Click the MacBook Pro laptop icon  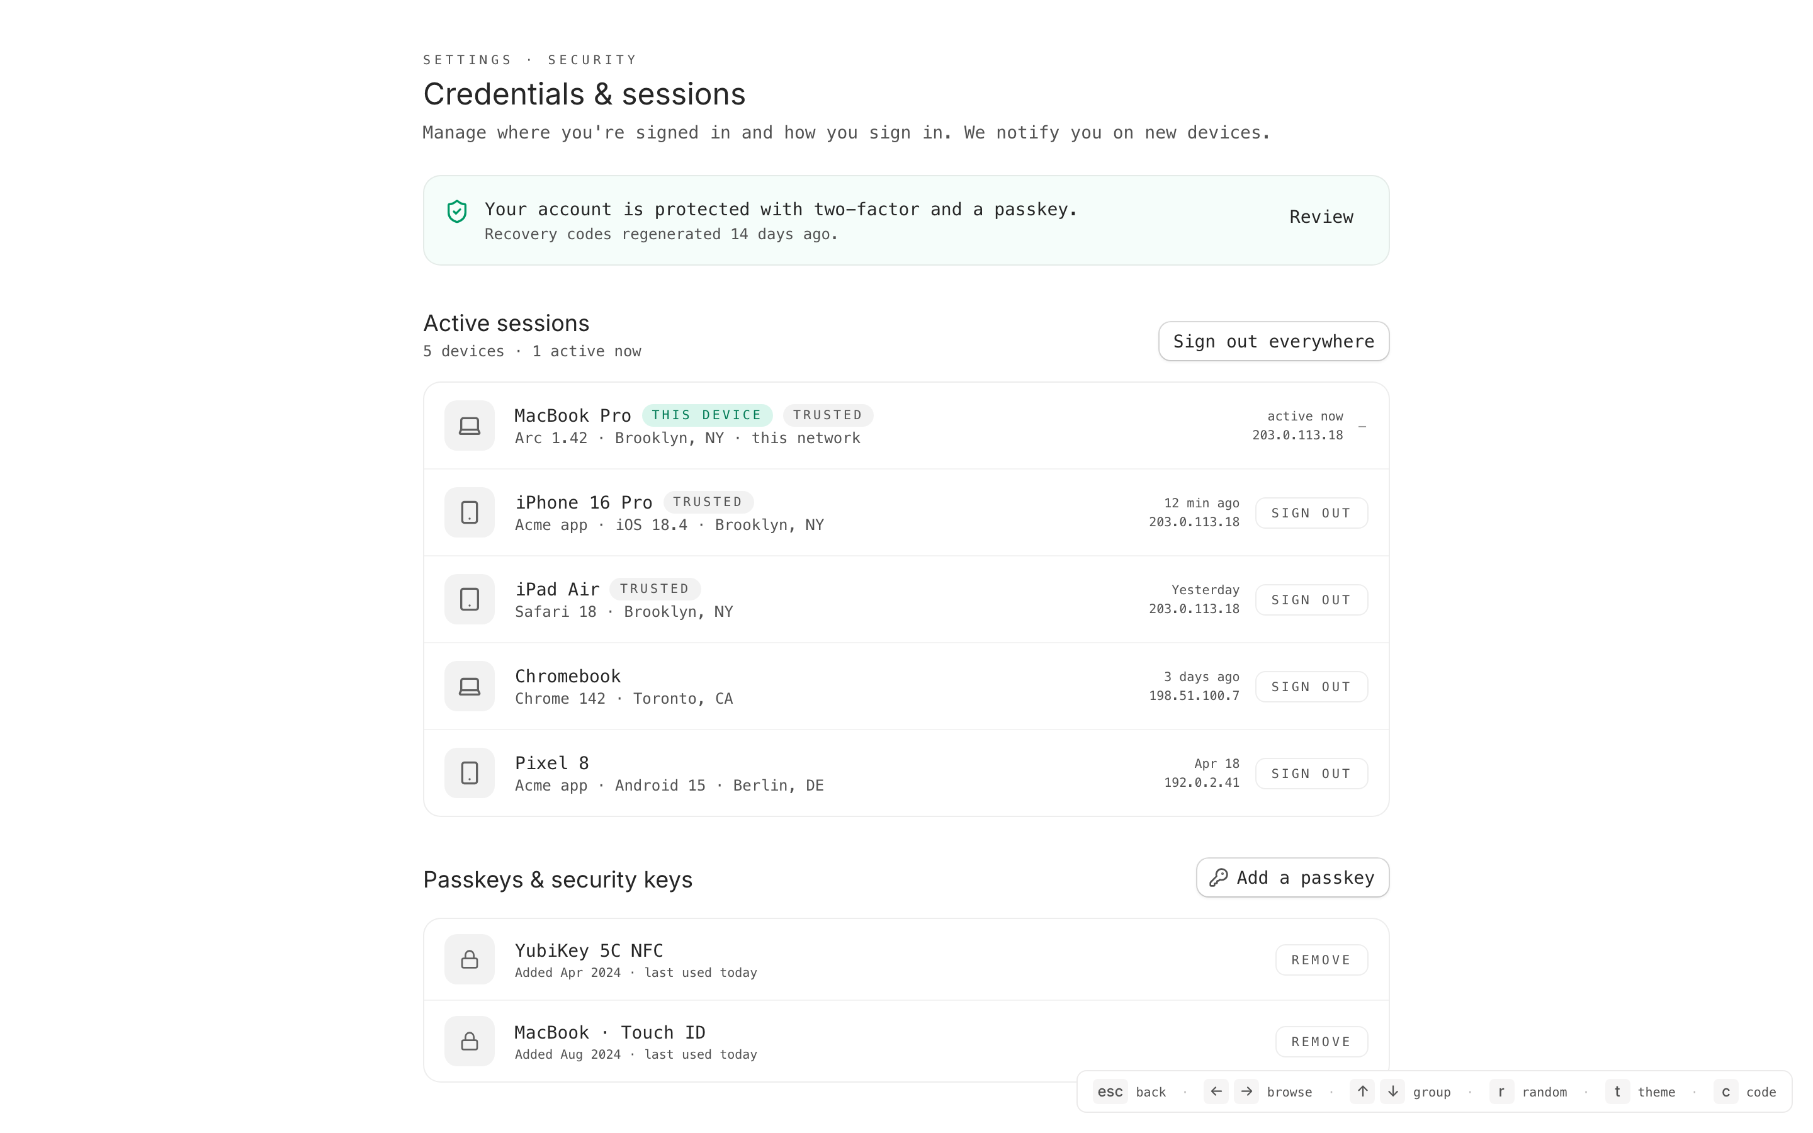(x=470, y=426)
